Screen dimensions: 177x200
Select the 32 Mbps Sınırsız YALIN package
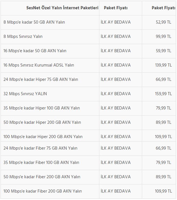point(25,94)
